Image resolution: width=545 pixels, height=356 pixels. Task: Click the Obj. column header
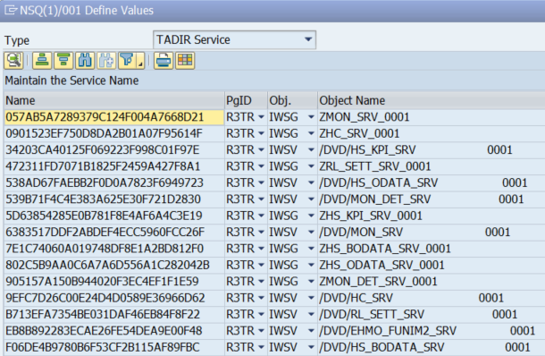click(x=292, y=100)
